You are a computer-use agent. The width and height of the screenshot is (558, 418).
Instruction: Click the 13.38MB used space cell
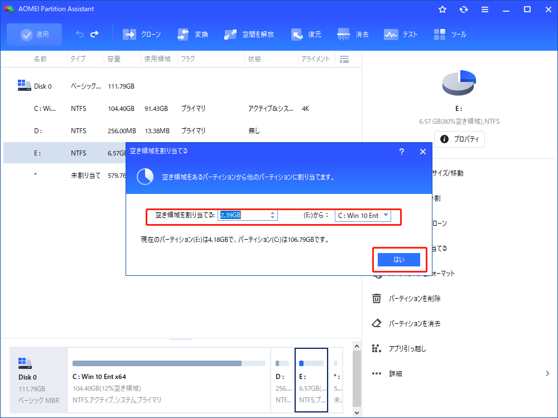[x=157, y=131]
